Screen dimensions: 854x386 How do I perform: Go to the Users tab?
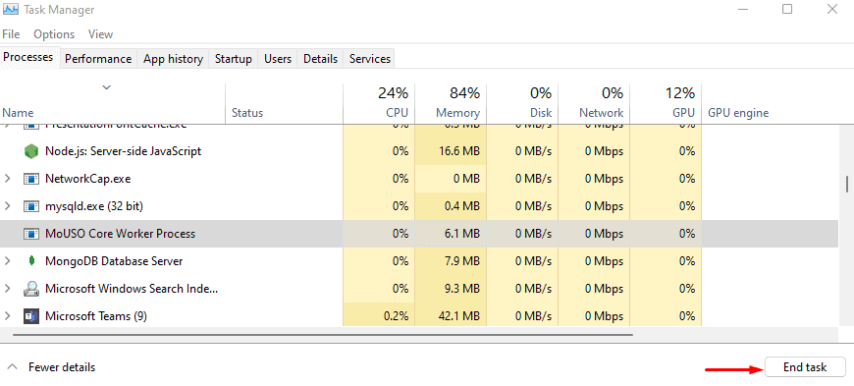[x=278, y=59]
